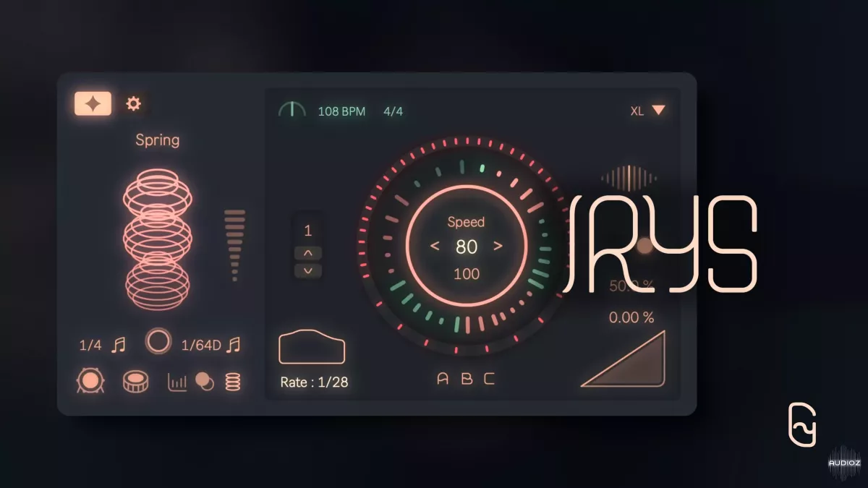Decrease the stepper with the down chevron
This screenshot has width=868, height=488.
click(x=308, y=270)
